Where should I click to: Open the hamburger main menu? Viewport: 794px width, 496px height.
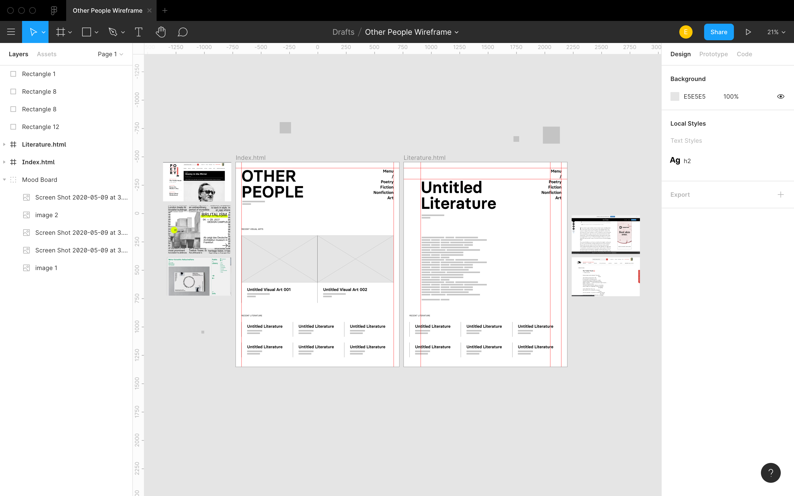(11, 32)
